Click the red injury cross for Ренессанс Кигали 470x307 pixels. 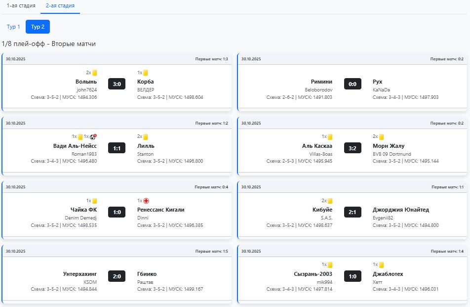tap(146, 201)
